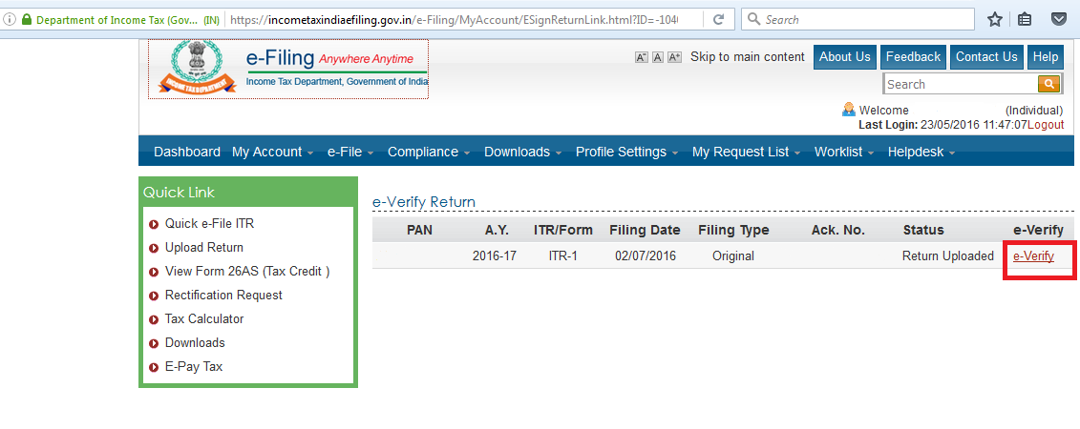Reload the page with browser refresh icon
This screenshot has width=1080, height=429.
718,19
